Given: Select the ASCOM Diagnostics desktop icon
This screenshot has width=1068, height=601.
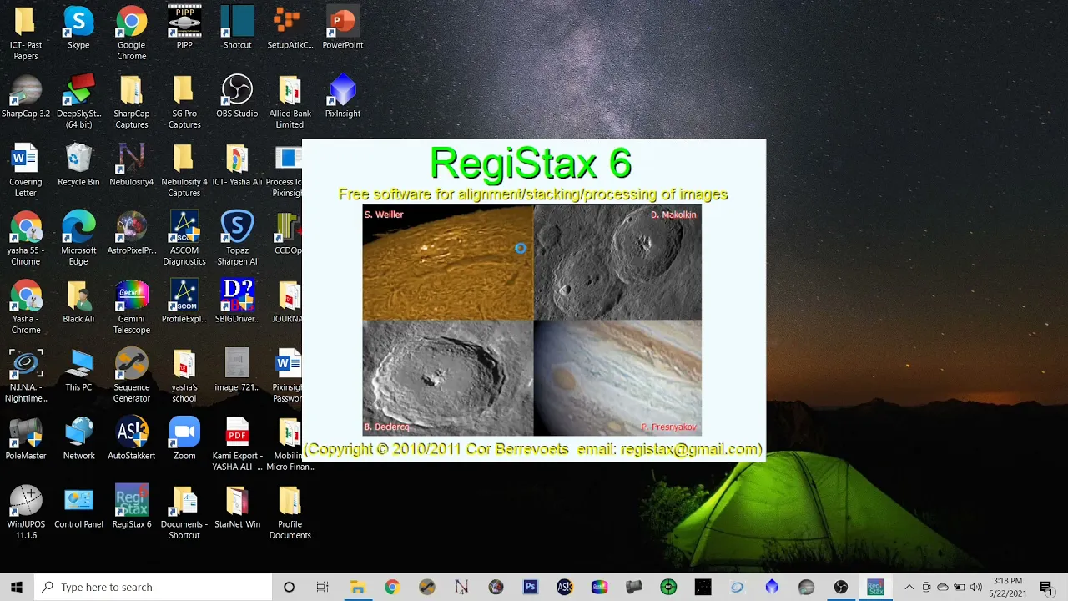Looking at the screenshot, I should click(184, 238).
